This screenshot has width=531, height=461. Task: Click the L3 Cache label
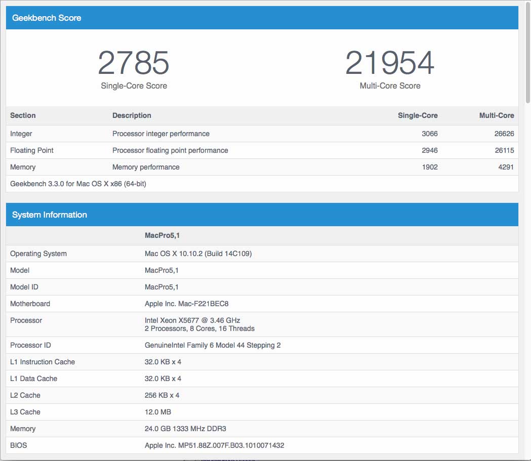point(25,412)
